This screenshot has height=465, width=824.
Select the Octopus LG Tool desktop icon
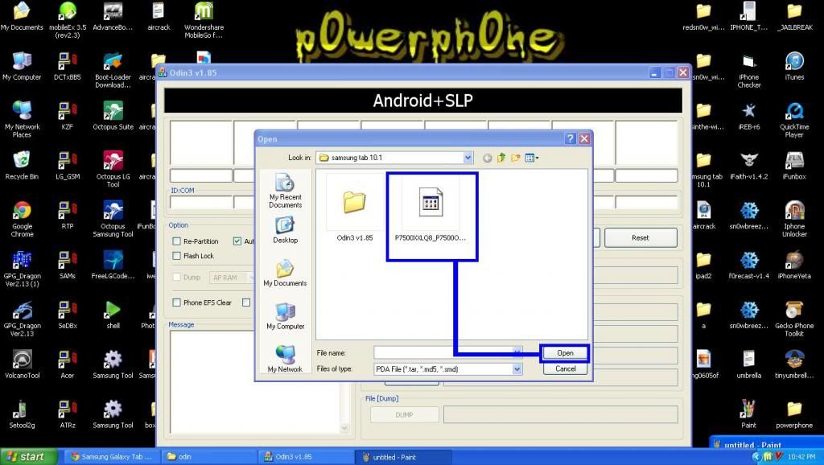tap(113, 169)
